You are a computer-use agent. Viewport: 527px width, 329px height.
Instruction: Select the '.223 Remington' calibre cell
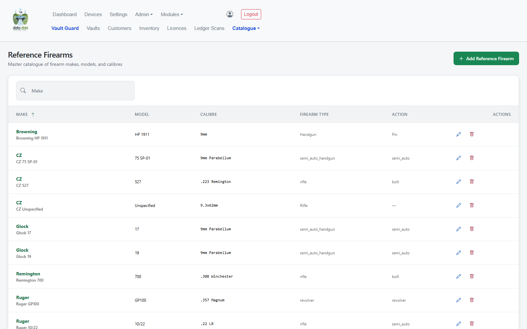216,182
